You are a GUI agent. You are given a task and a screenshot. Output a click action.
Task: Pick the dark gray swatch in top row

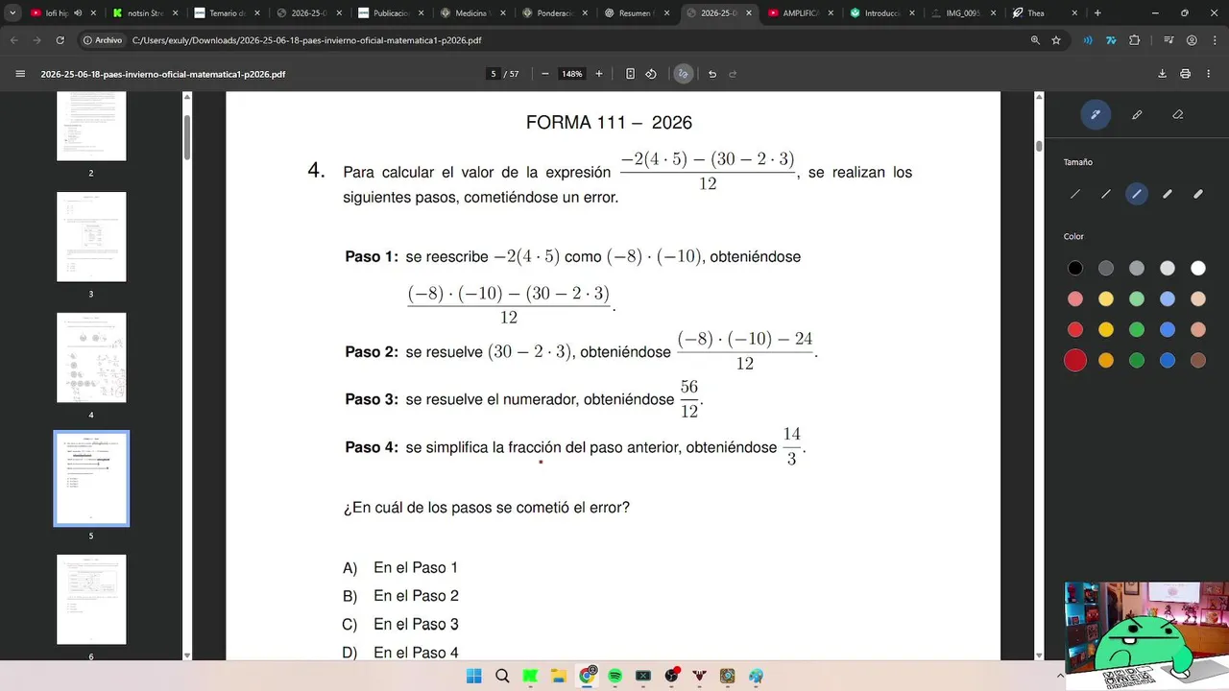(1106, 268)
